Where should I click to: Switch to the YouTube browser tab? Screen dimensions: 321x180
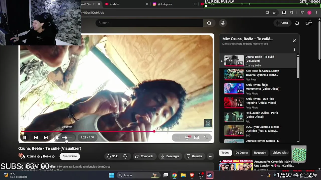click(x=126, y=4)
